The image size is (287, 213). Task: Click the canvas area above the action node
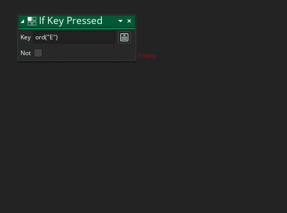click(77, 7)
